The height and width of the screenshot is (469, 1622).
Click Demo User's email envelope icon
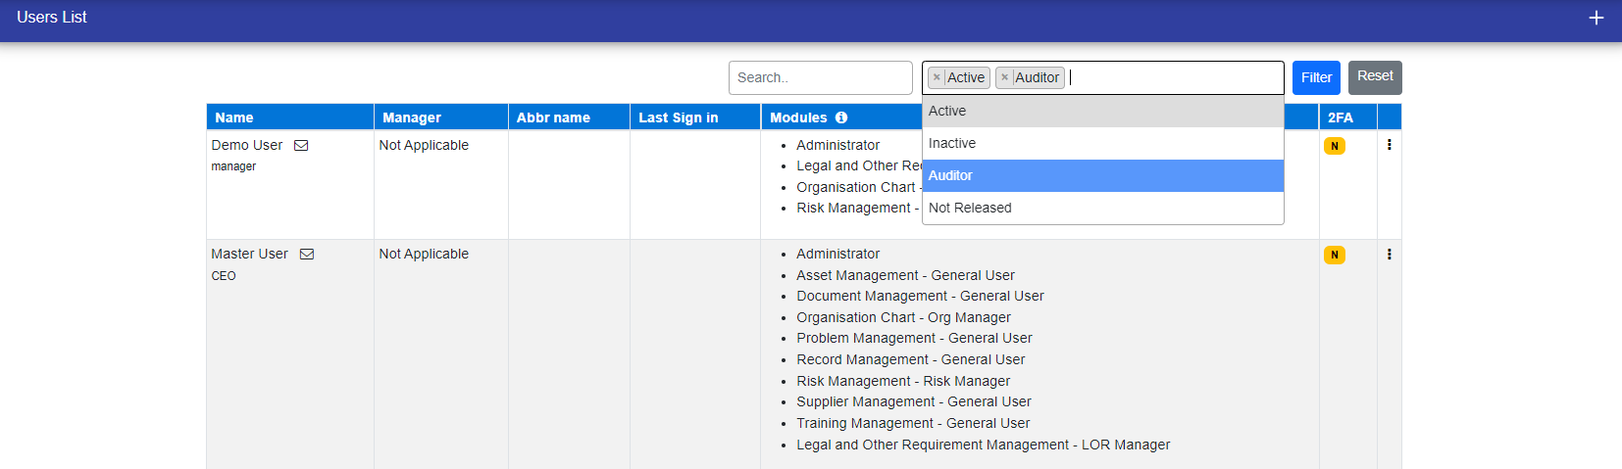[301, 146]
